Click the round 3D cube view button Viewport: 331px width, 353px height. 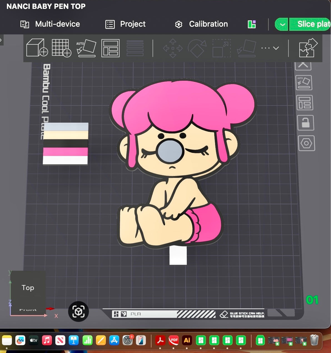[x=78, y=311]
